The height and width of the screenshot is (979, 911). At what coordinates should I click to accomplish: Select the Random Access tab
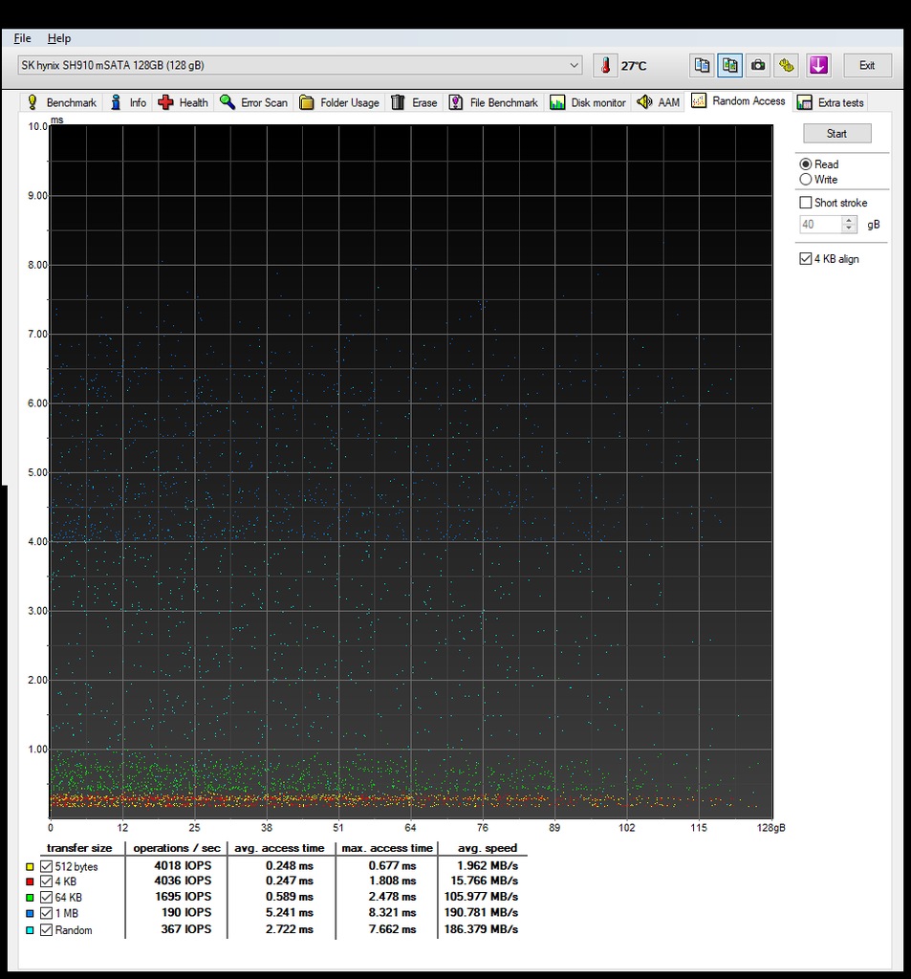tap(739, 101)
